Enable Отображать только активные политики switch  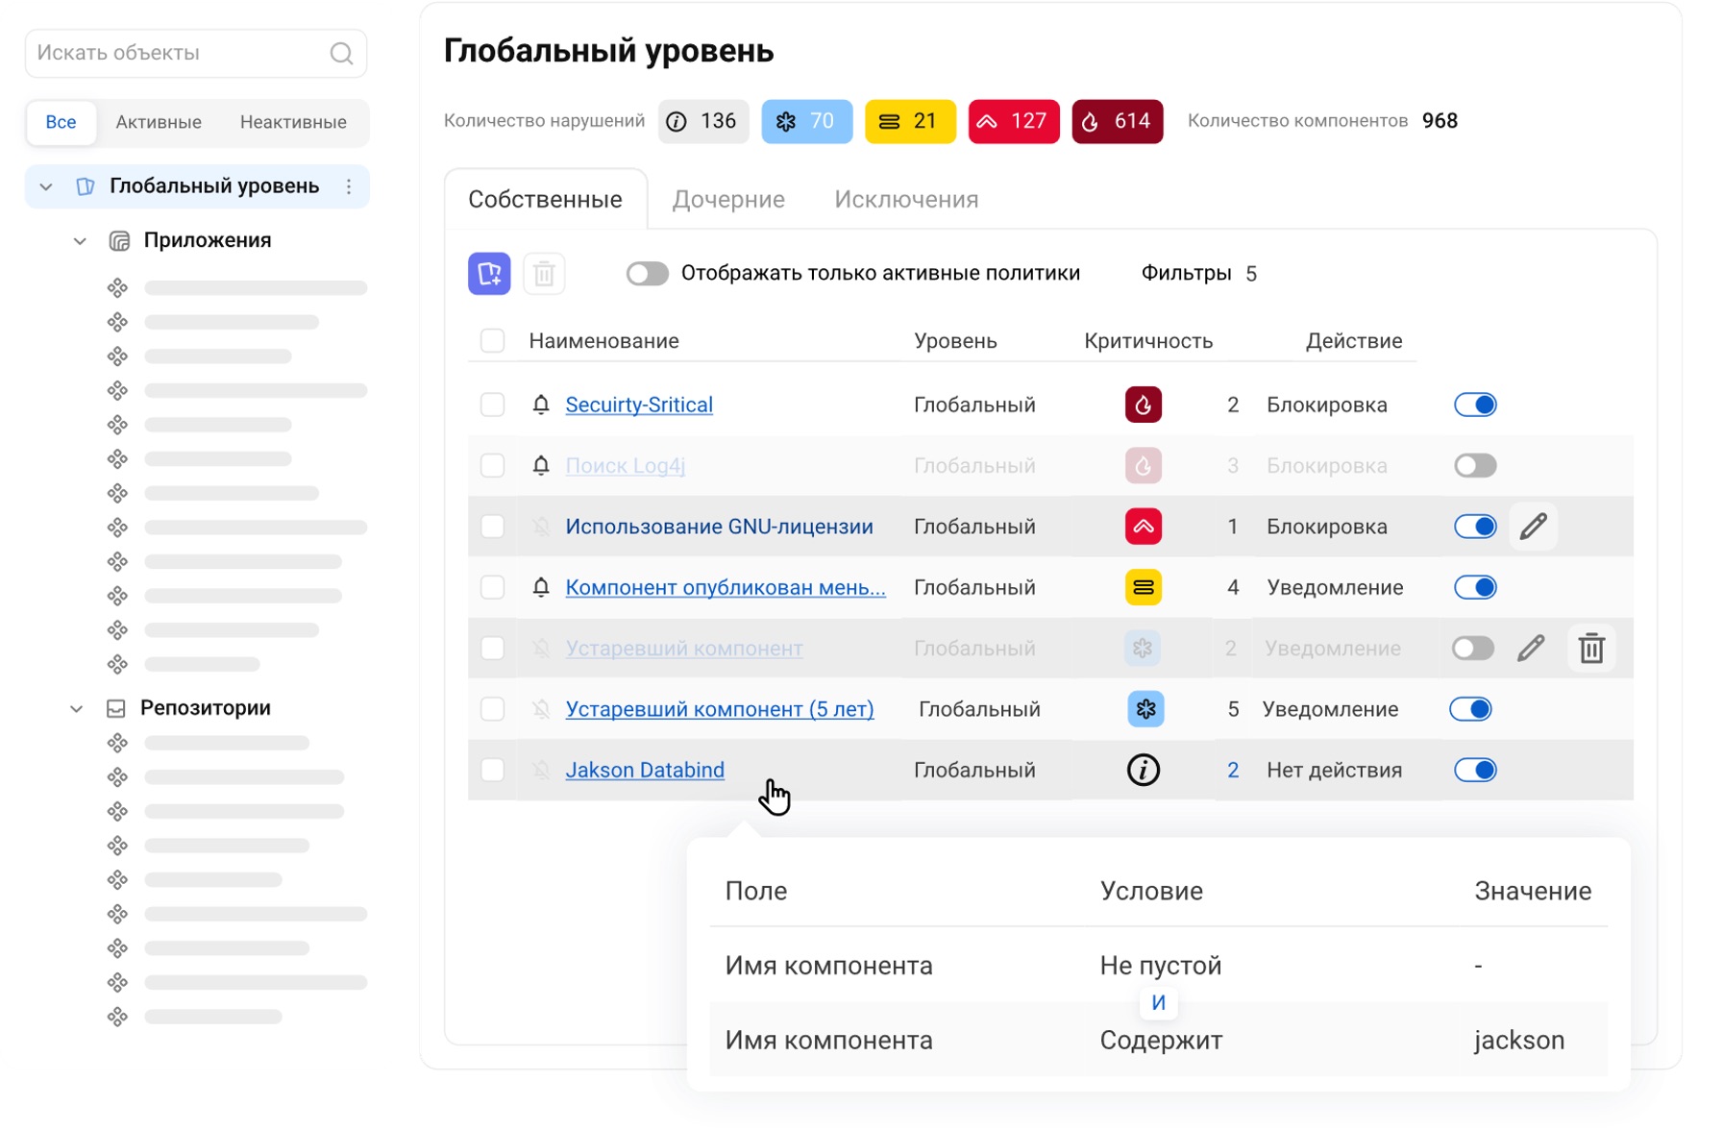(x=647, y=274)
